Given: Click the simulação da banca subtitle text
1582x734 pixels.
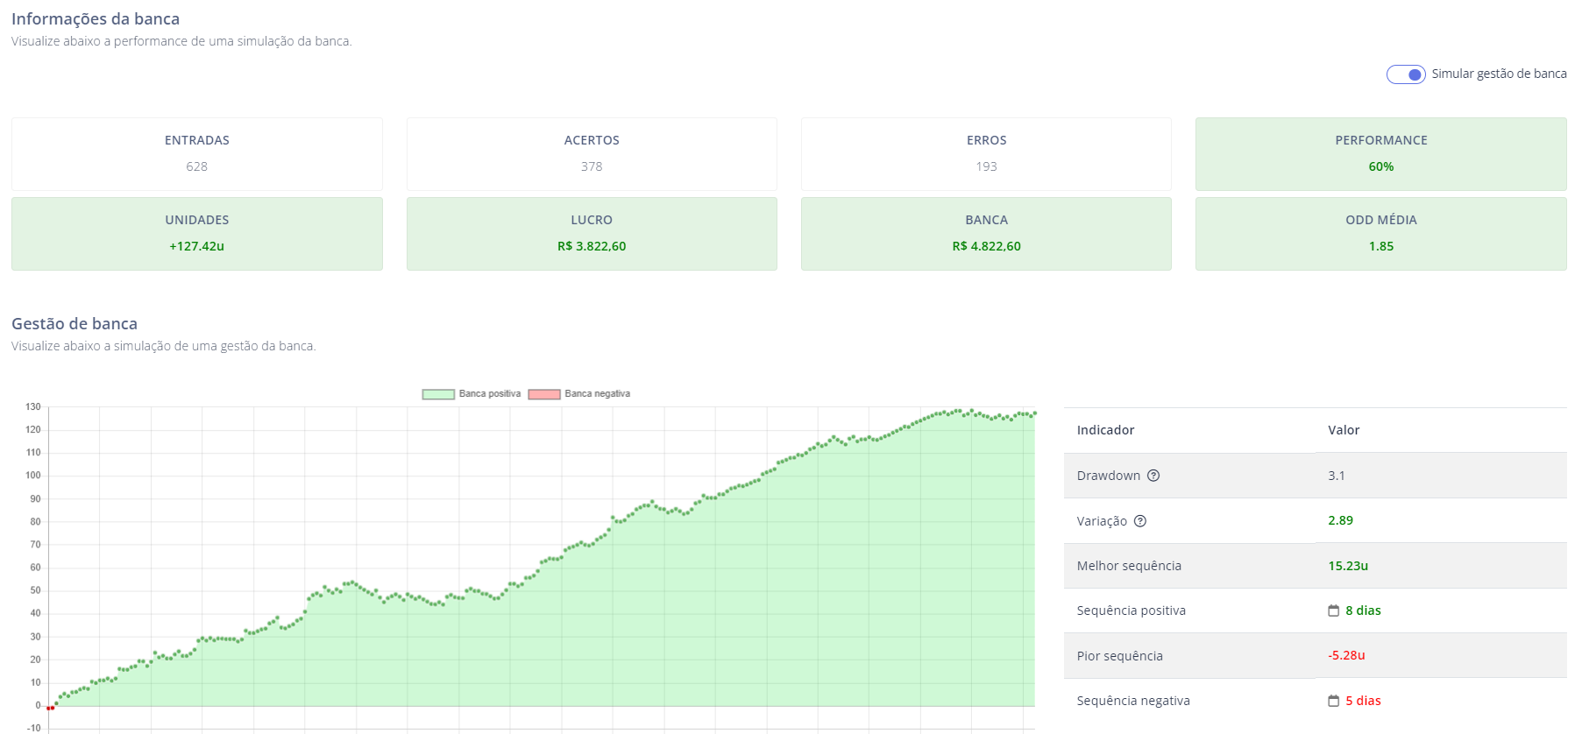Looking at the screenshot, I should [x=181, y=41].
